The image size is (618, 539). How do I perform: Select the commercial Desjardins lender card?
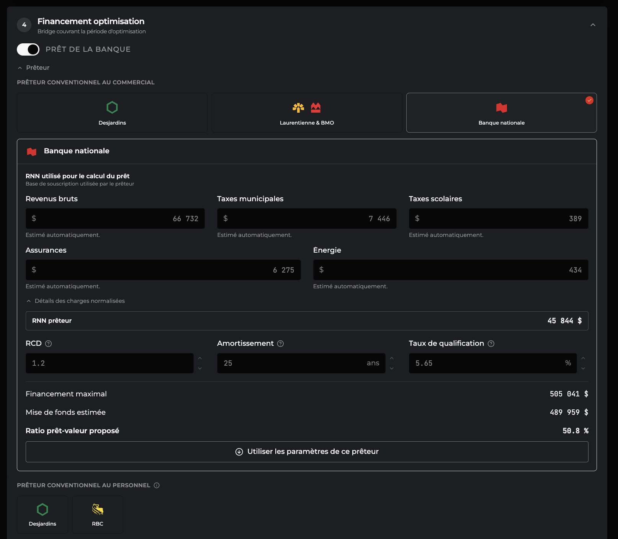click(x=112, y=113)
